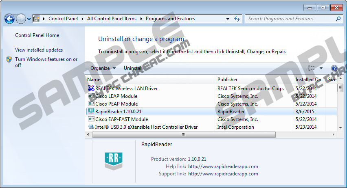Viewport: 347px width, 188px height.
Task: Open recent pages dropdown next to Forward
Action: point(29,19)
